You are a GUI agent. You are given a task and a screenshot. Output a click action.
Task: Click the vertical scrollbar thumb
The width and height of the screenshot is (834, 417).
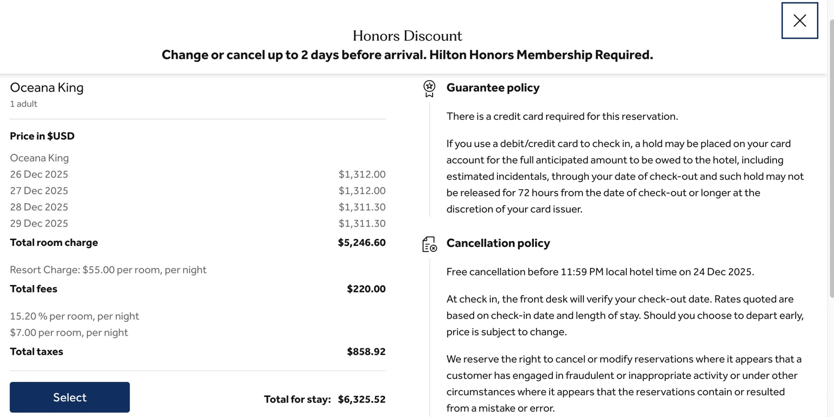click(831, 158)
